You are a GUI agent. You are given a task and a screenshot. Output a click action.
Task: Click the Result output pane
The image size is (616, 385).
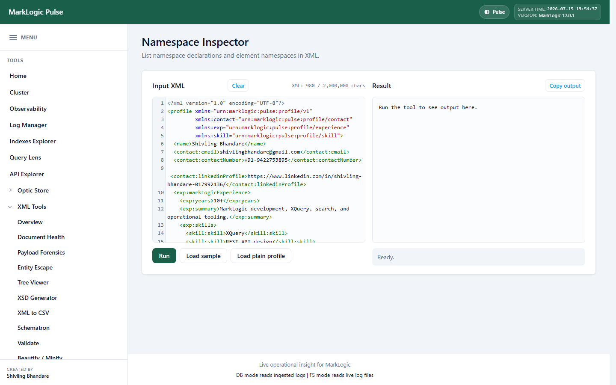[x=478, y=170]
